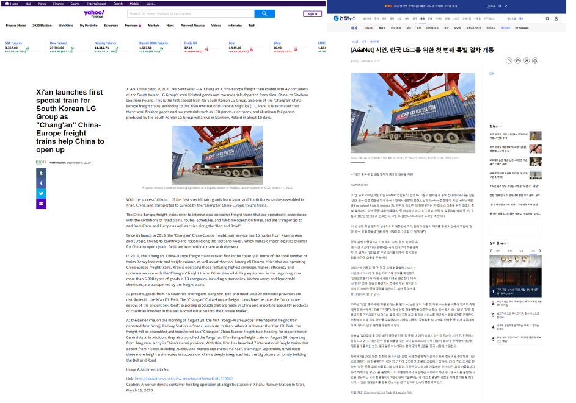
Task: Open the PR Newswire tab in Yonhap sub-navigation
Action: click(x=522, y=28)
